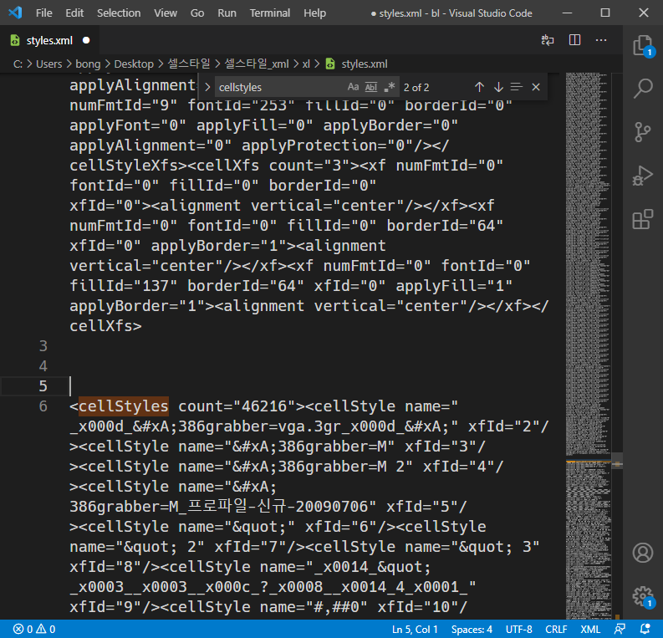The image size is (663, 638).
Task: Click the bong breadcrumb segment
Action: 88,64
